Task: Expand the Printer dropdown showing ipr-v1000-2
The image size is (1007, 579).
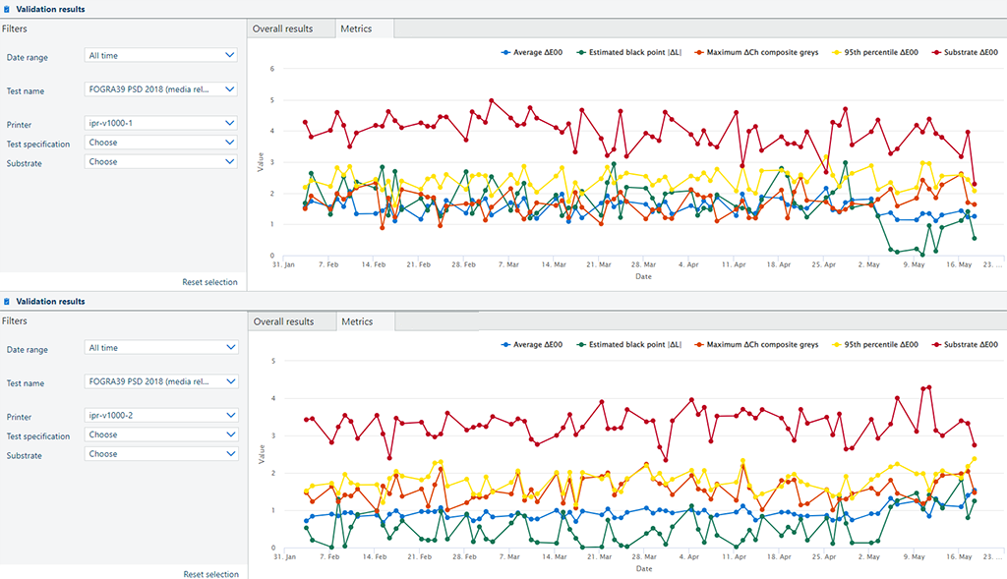Action: [x=161, y=415]
